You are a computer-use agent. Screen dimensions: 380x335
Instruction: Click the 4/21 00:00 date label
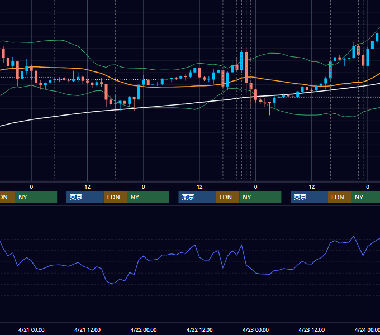point(31,329)
